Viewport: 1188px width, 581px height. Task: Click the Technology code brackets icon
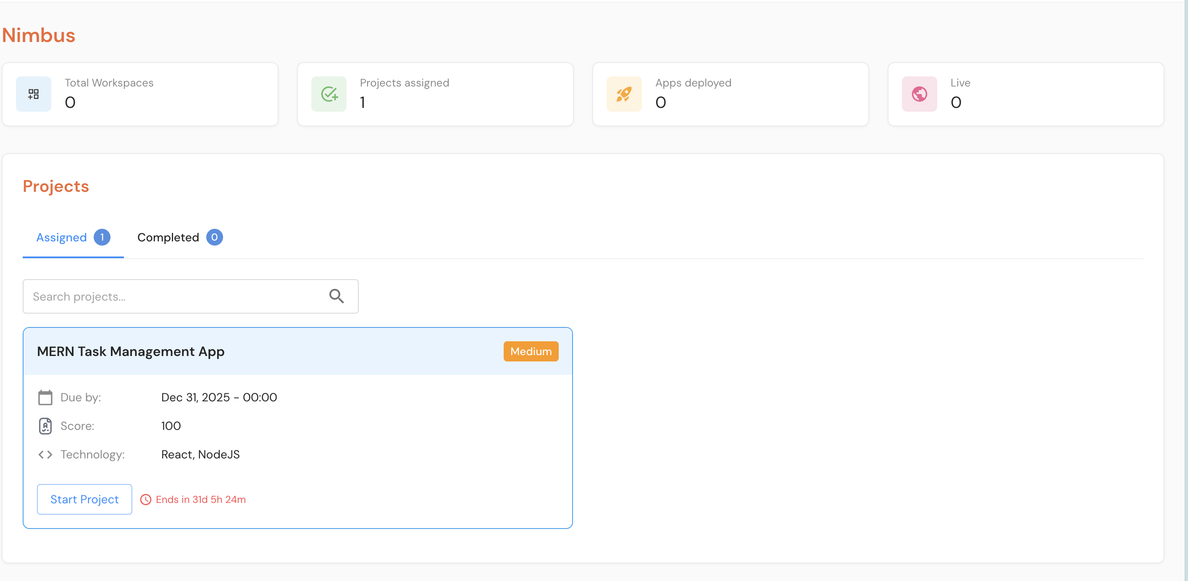click(45, 454)
